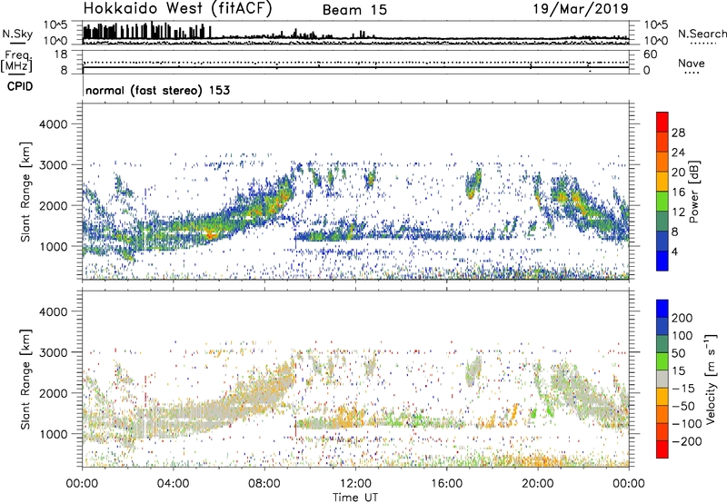Image resolution: width=727 pixels, height=503 pixels.
Task: Click the "18" frequency axis tick
Action: pos(61,54)
